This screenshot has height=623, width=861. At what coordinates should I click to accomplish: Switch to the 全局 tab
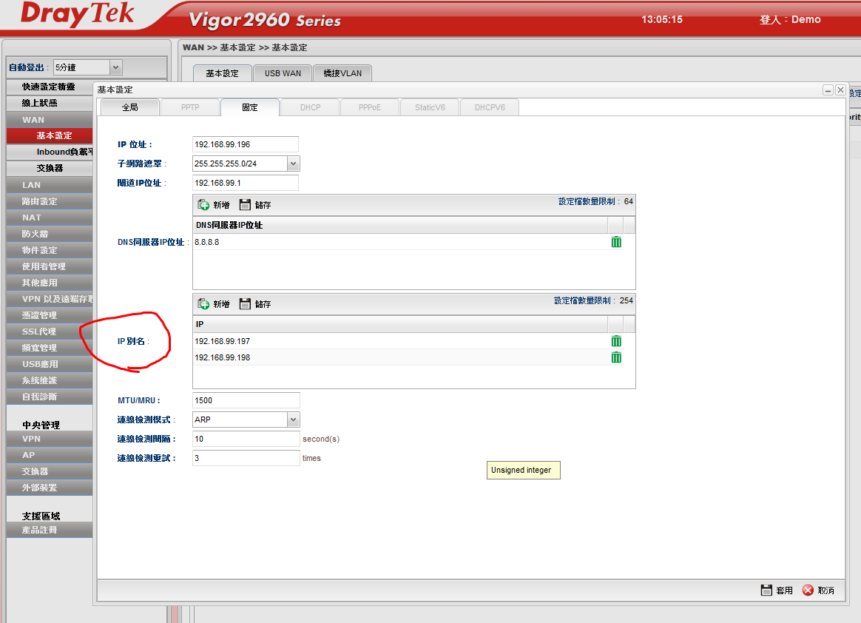tap(129, 107)
